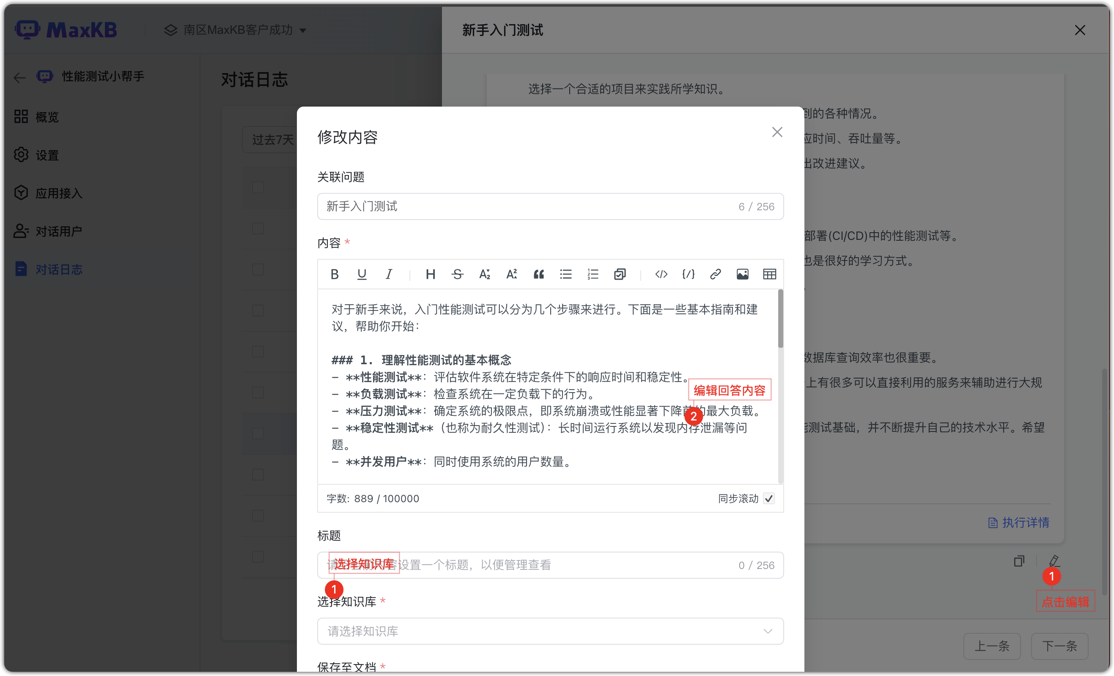Insert task checklist icon
Image resolution: width=1114 pixels, height=676 pixels.
coord(620,274)
